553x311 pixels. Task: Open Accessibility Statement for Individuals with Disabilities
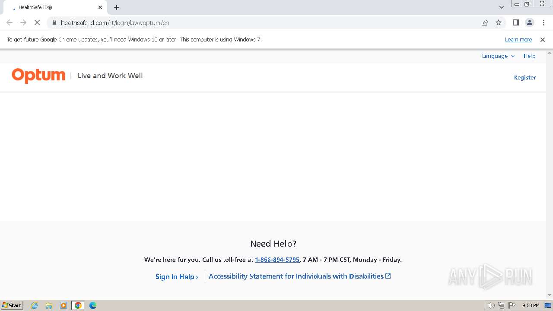[x=300, y=276]
